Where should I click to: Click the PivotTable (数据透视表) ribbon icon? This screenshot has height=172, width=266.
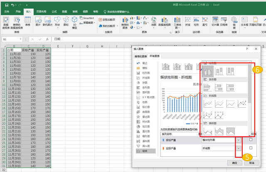tap(5, 21)
